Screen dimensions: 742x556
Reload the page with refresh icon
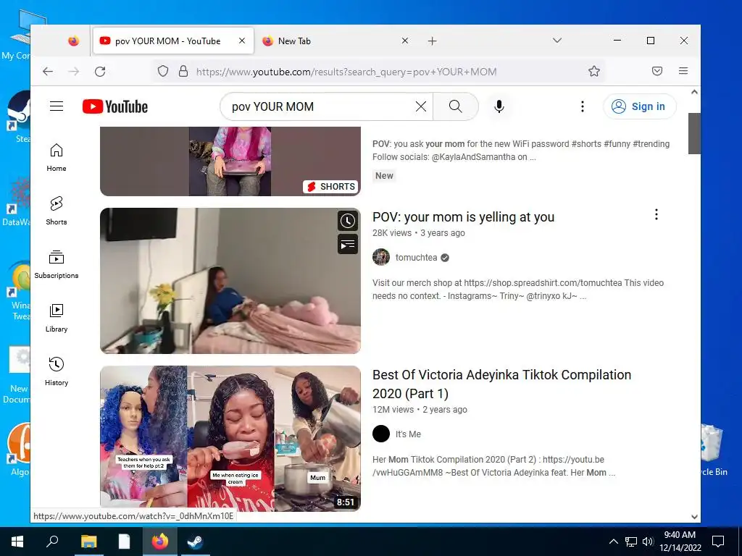coord(100,72)
